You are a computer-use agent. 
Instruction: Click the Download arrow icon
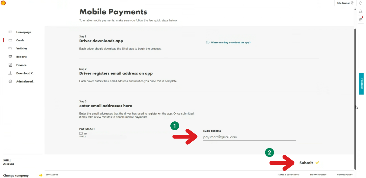pos(11,73)
